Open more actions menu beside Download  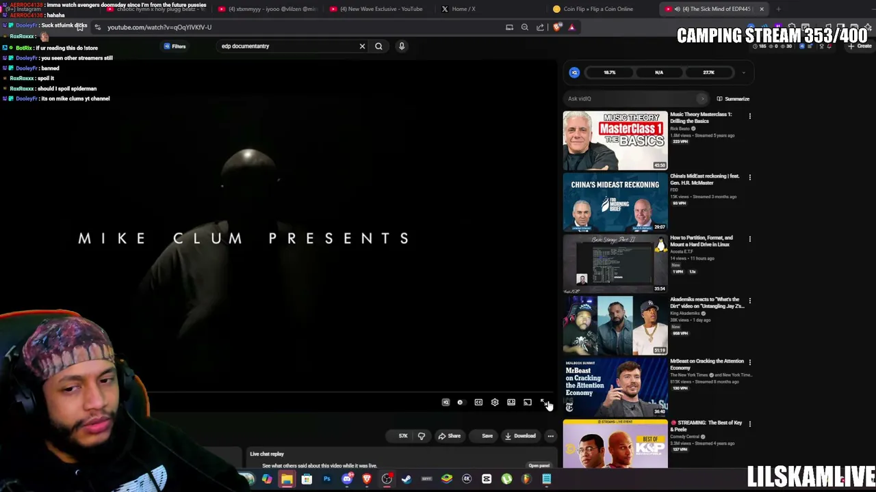[550, 436]
